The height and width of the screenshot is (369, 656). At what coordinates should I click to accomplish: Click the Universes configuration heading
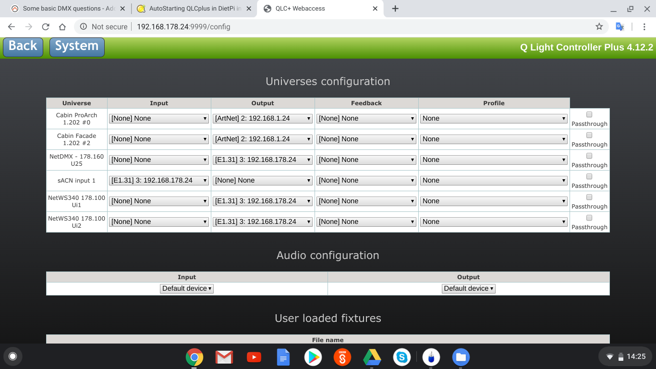328,82
